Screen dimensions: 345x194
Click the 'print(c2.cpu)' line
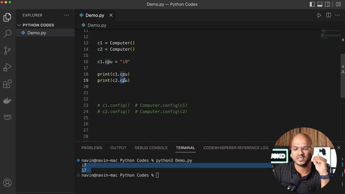pyautogui.click(x=114, y=80)
